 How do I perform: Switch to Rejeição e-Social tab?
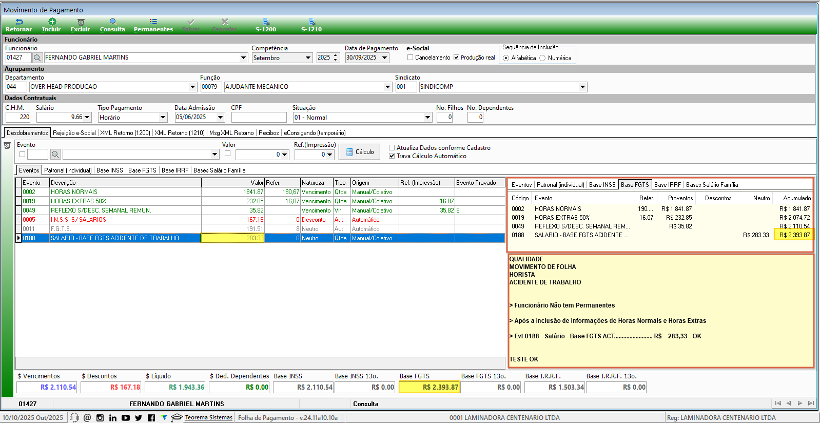pyautogui.click(x=74, y=133)
